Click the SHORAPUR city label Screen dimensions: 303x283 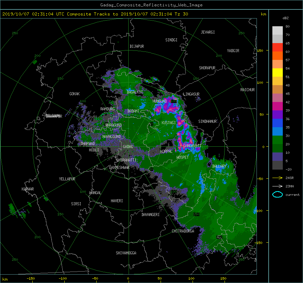pyautogui.click(x=207, y=68)
